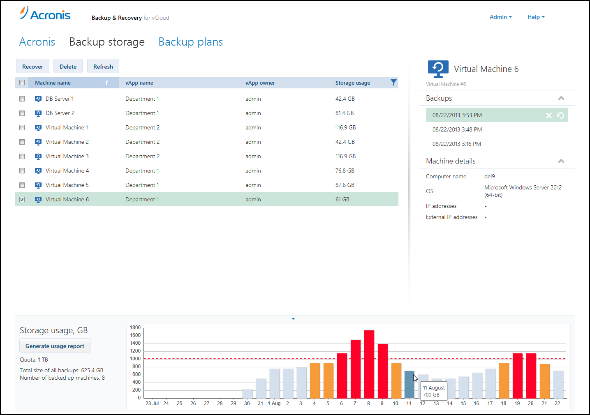Toggle the select-all machines checkbox
Image resolution: width=590 pixels, height=415 pixels.
(22, 83)
